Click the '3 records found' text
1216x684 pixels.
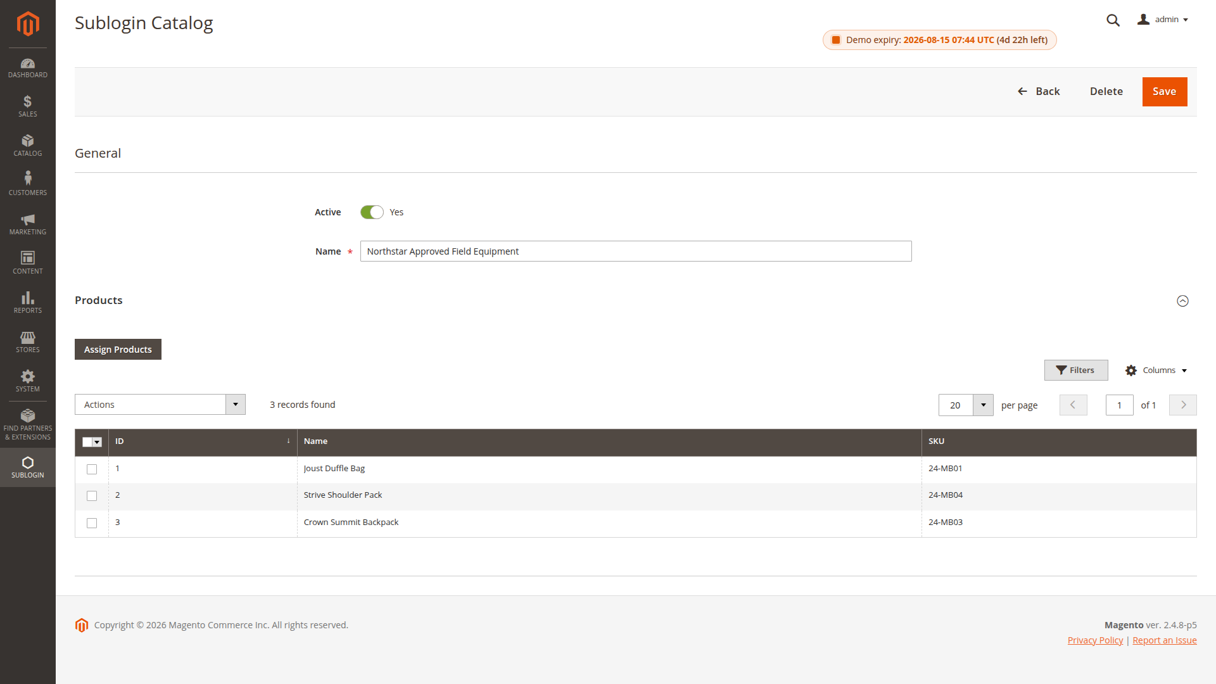point(302,405)
